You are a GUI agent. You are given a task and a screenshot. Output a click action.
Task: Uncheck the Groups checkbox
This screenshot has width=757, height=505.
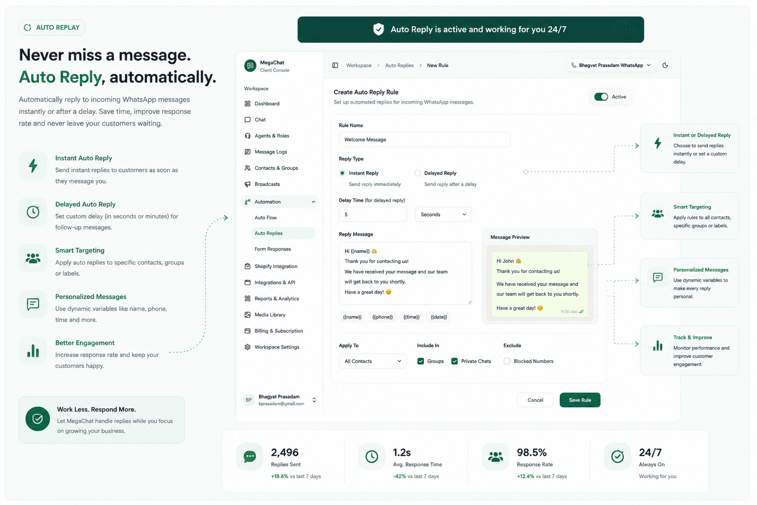click(421, 361)
